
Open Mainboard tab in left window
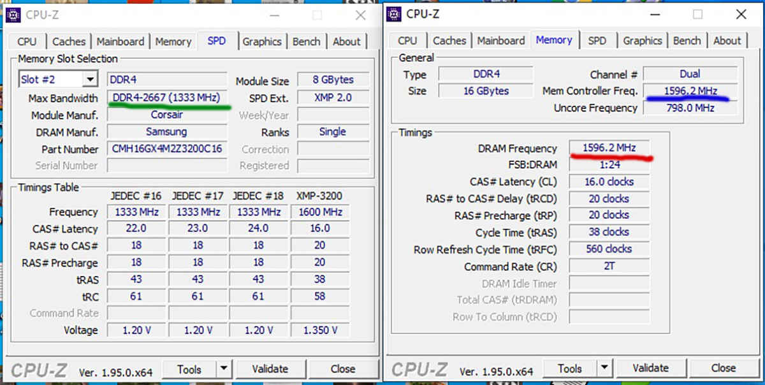click(121, 41)
